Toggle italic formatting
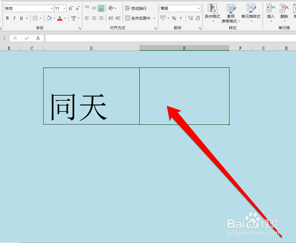296x243 pixels. tap(14, 18)
